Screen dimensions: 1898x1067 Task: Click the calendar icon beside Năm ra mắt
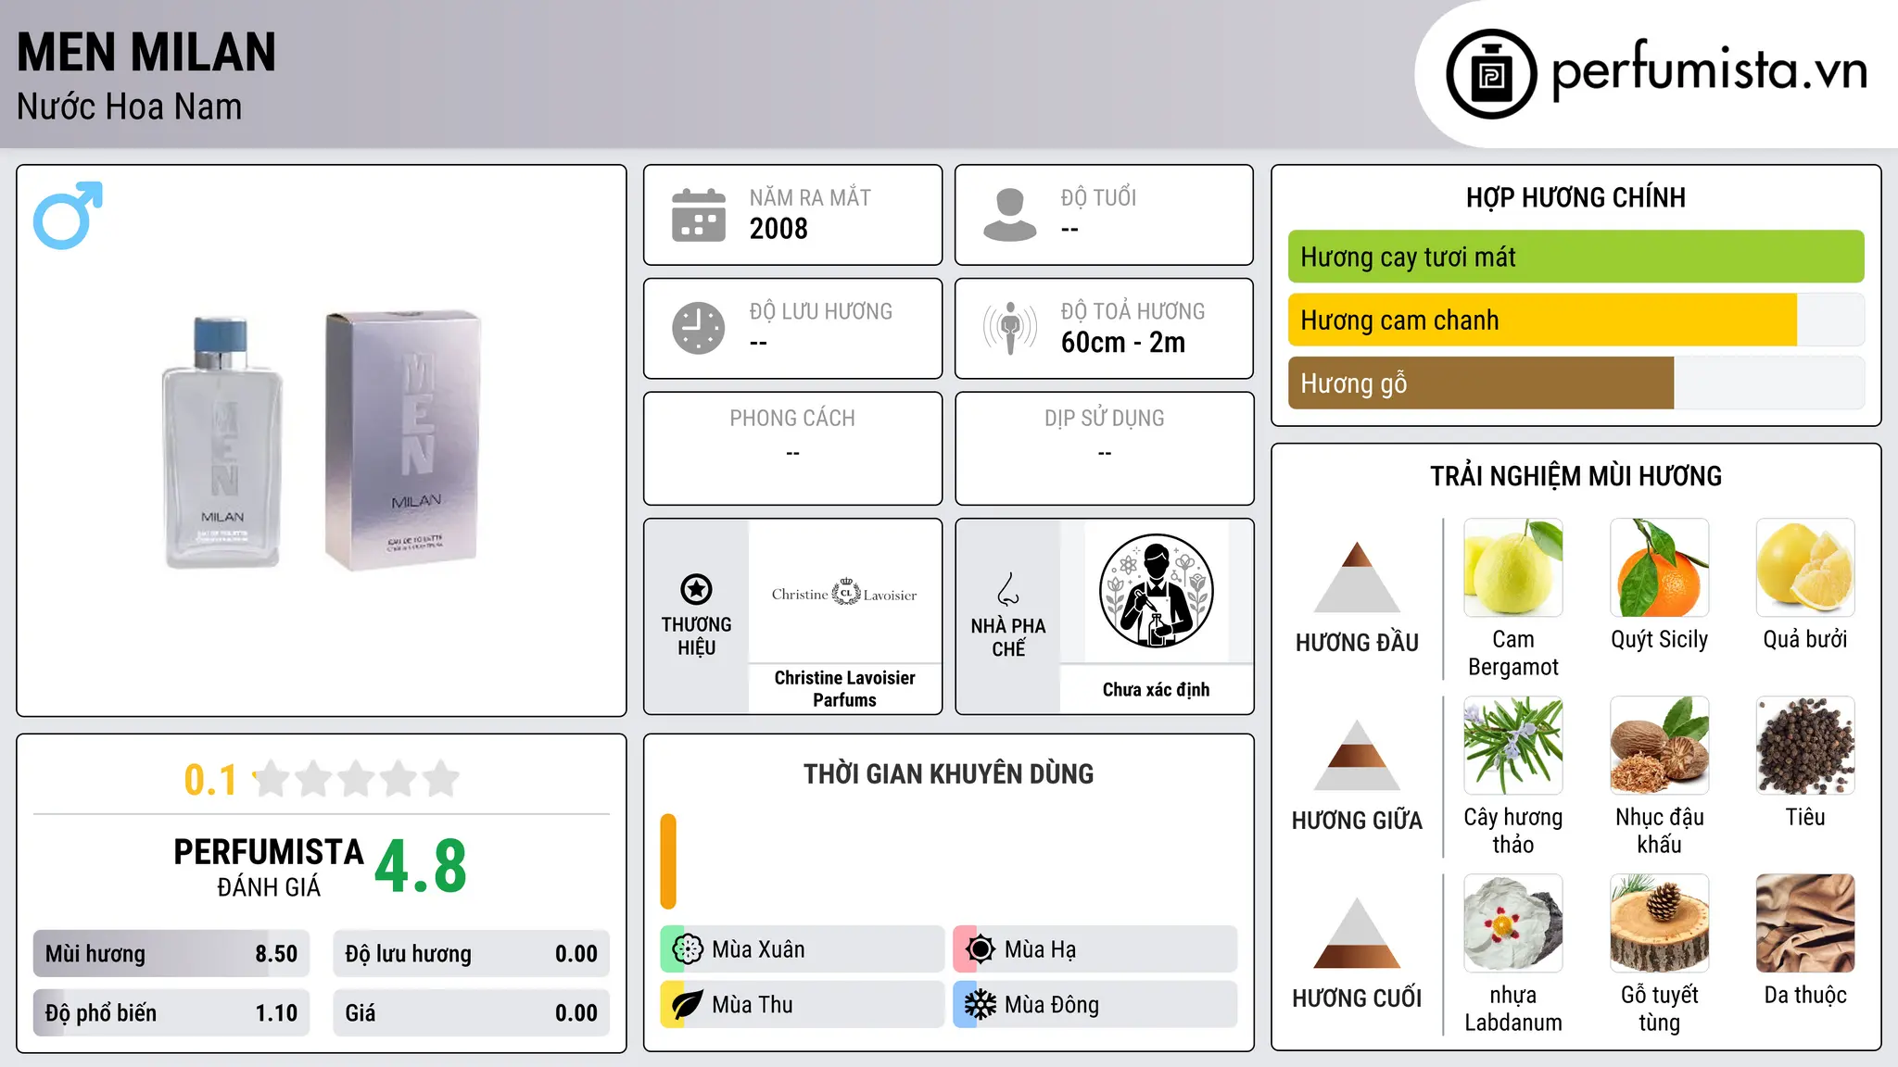tap(699, 215)
